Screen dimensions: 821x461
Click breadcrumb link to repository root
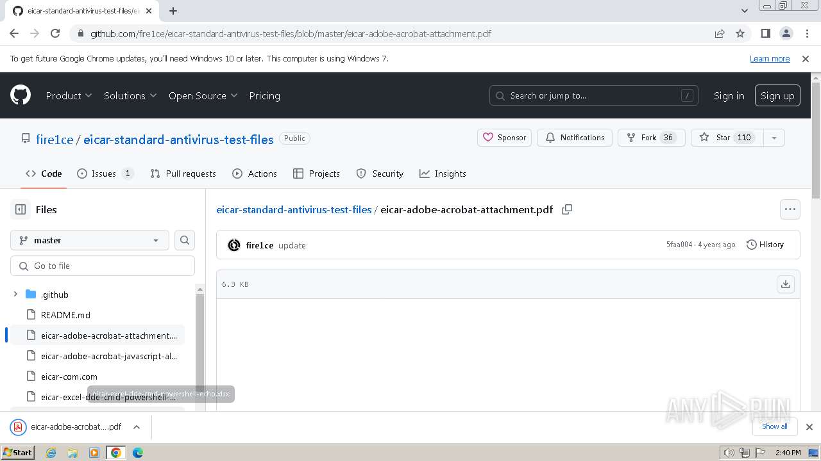coord(294,209)
